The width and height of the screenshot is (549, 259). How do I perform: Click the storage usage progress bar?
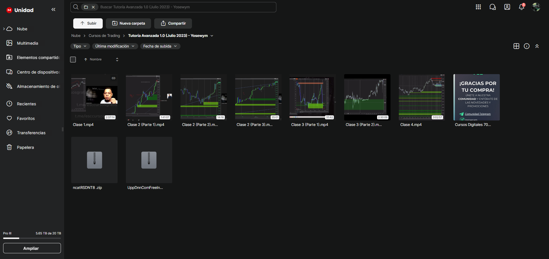32,238
